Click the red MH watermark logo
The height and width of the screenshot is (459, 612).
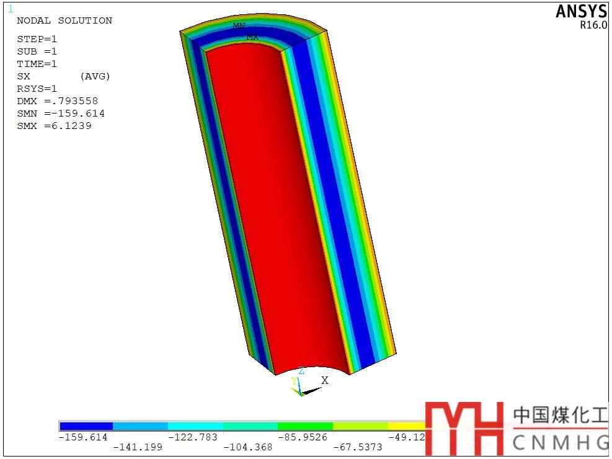click(464, 427)
